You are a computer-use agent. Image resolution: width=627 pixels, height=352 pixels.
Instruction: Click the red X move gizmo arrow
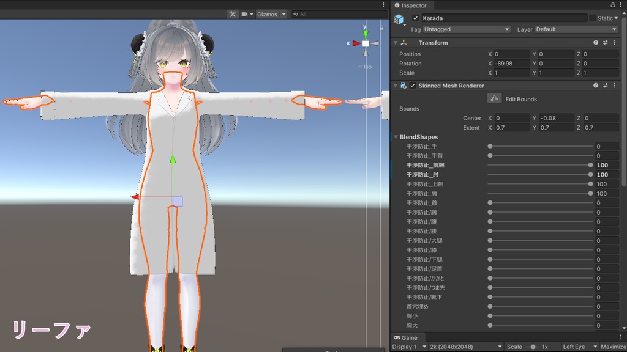coord(135,197)
